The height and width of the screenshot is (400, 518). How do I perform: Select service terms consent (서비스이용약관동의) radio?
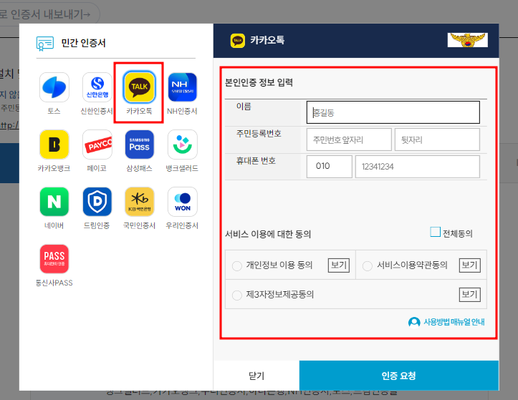[368, 266]
